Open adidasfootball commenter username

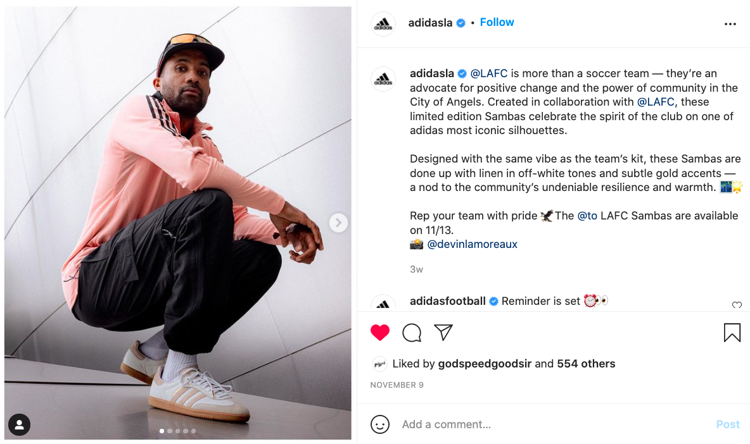pyautogui.click(x=448, y=301)
